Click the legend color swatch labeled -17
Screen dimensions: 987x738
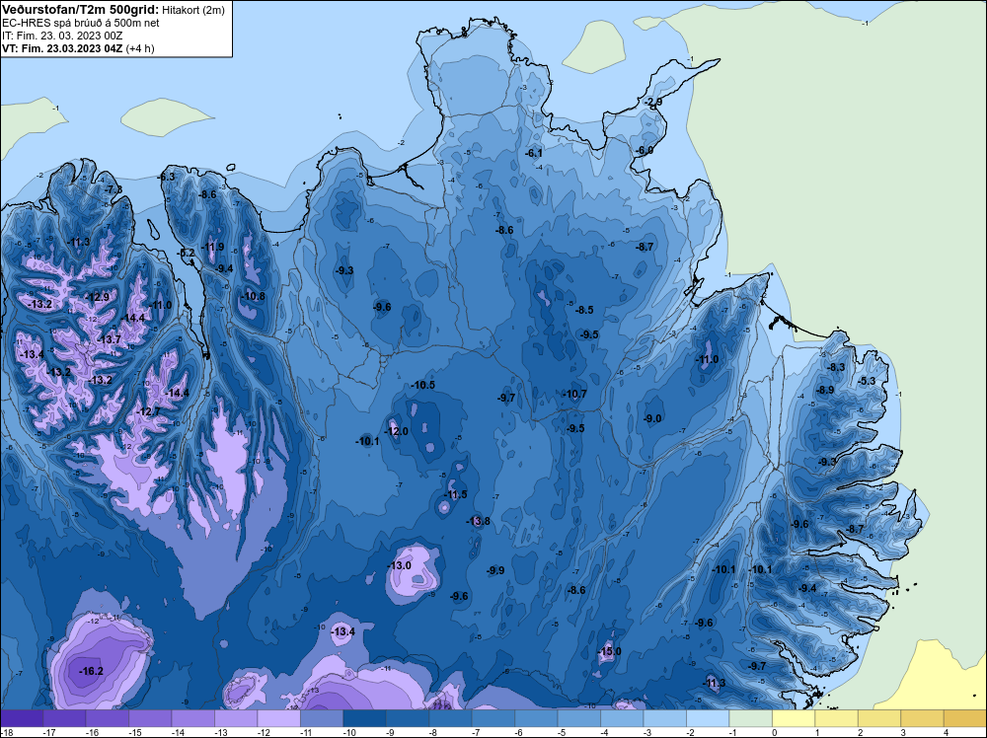[x=65, y=718]
